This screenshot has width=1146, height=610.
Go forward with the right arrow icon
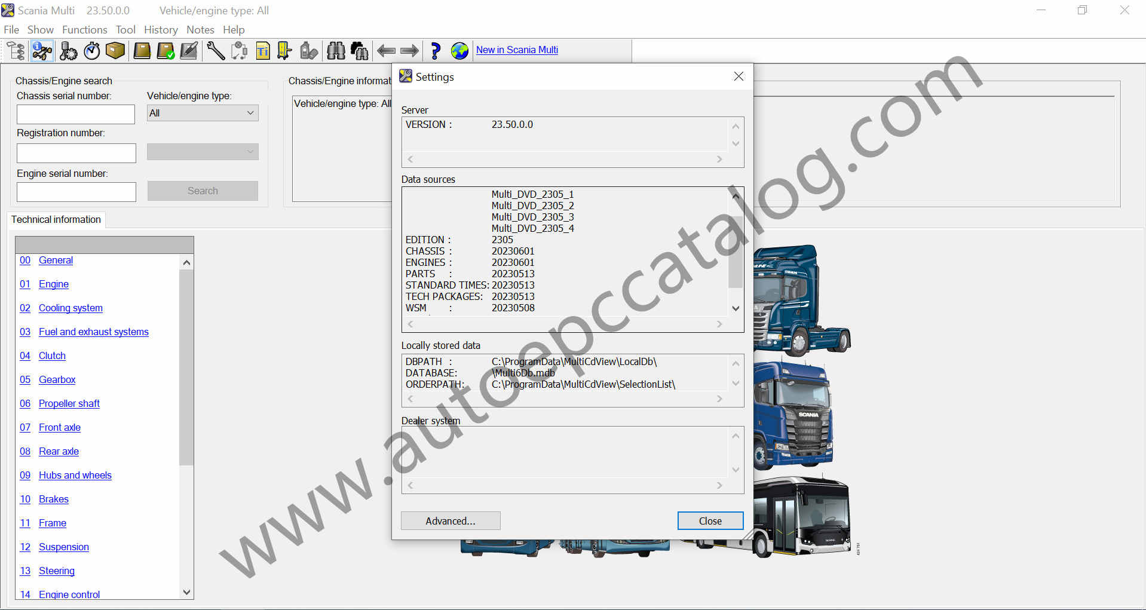(409, 51)
